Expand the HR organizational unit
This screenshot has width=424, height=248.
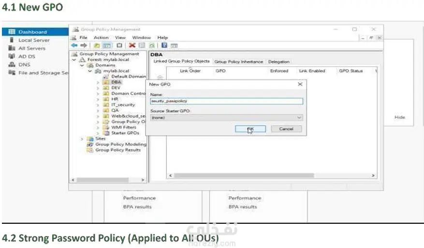pyautogui.click(x=98, y=99)
